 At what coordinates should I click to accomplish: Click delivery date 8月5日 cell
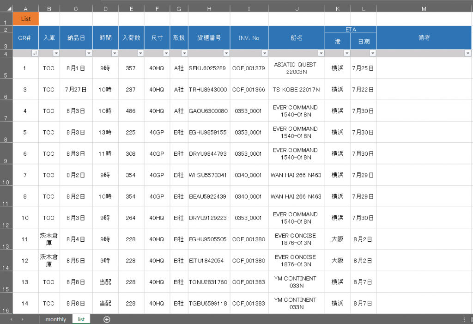click(76, 261)
